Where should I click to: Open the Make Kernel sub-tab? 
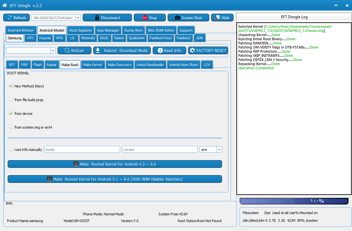coord(92,64)
